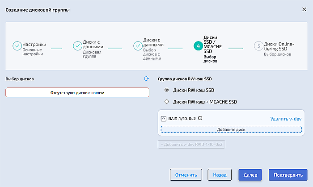Click Добавить v-dev RAID-1/10-0x2 button
313x187 pixels.
tap(191, 145)
